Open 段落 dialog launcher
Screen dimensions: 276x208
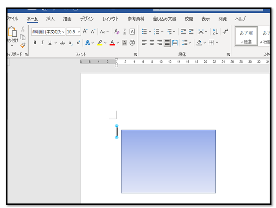[229, 55]
